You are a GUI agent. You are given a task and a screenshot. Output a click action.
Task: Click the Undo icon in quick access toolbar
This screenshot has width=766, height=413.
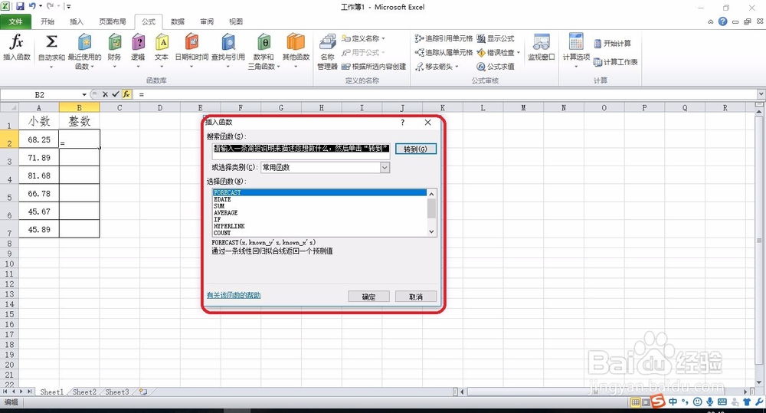32,6
